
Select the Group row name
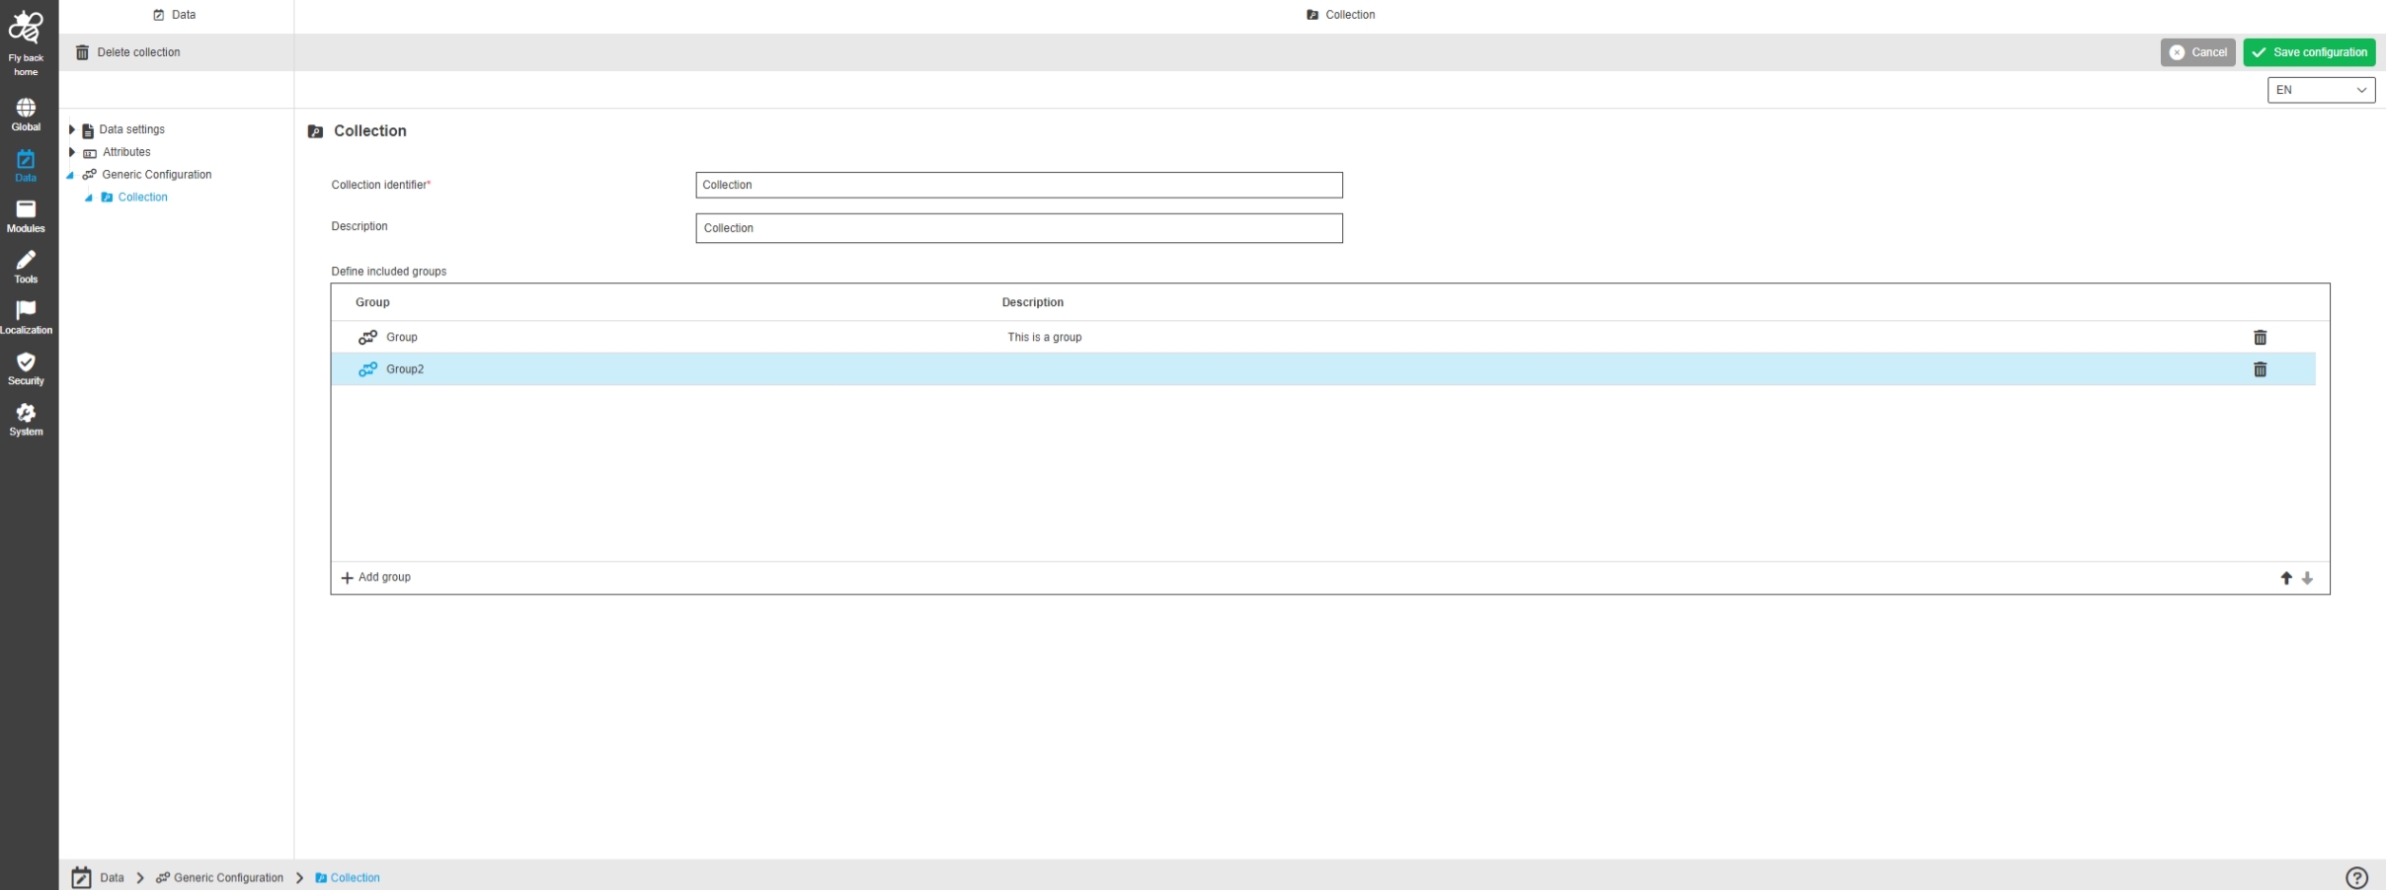point(402,337)
